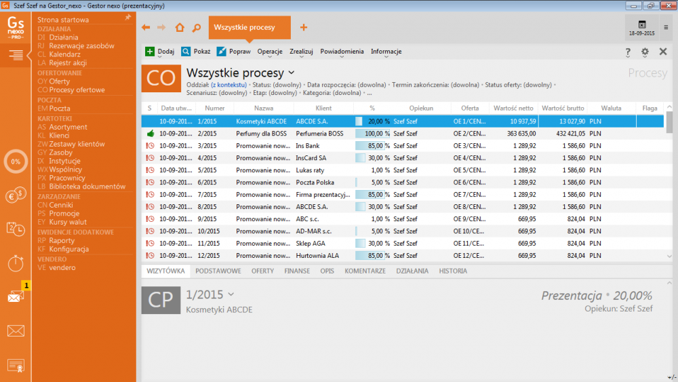Toggle the sidebar pin icon

coord(128,18)
